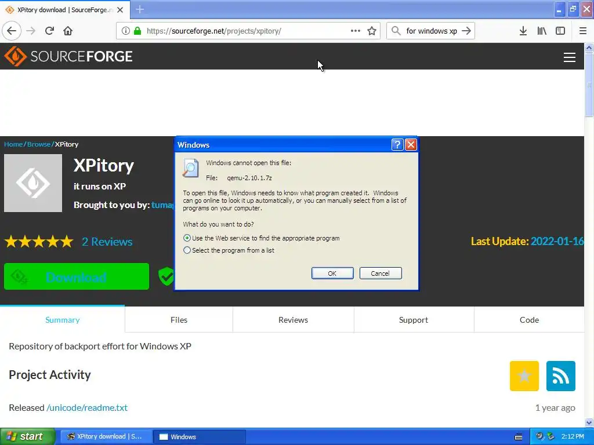Click the dialog help question-mark button
This screenshot has height=445, width=594.
397,144
